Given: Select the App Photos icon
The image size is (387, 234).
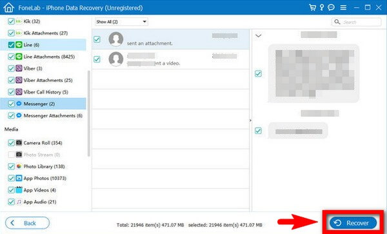Looking at the screenshot, I should click(19, 178).
